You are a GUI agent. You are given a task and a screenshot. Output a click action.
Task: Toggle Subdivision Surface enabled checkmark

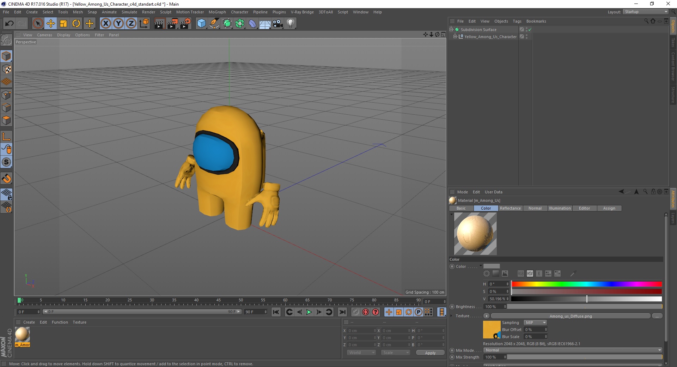coord(530,30)
